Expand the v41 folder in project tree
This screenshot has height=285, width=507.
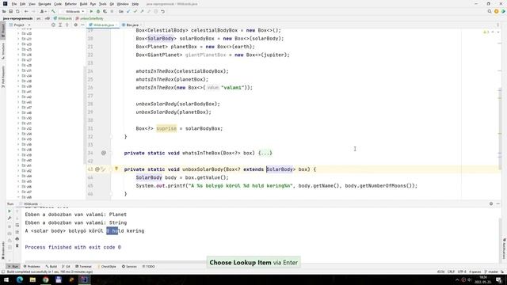[18, 92]
